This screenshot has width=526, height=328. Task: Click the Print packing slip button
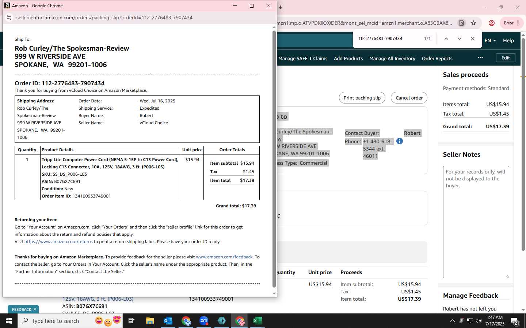click(362, 98)
